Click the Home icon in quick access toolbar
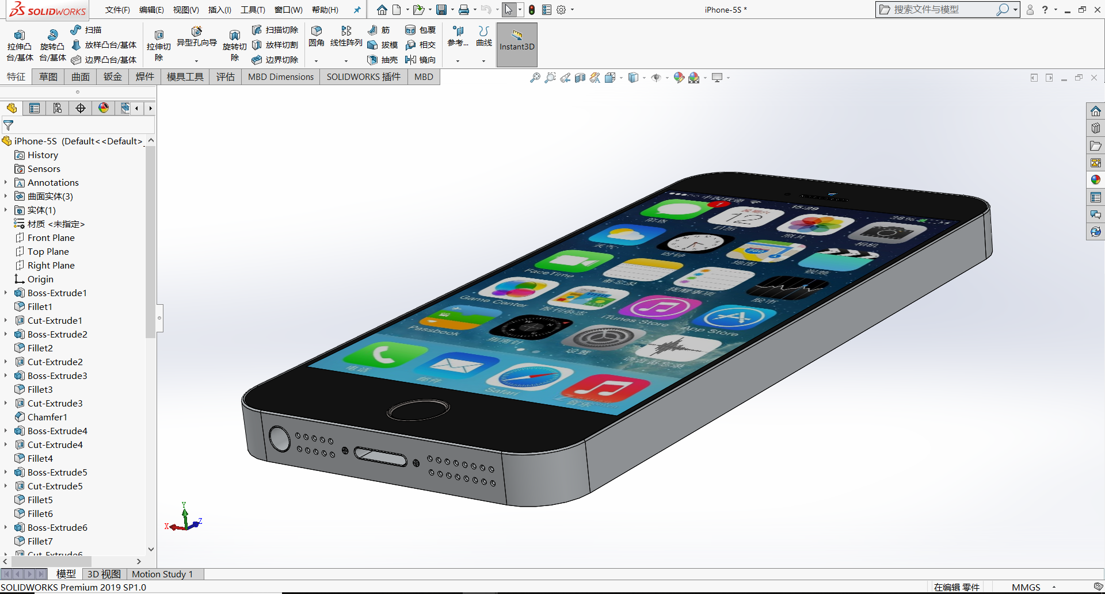Screen dimensions: 1105x594 coord(382,10)
